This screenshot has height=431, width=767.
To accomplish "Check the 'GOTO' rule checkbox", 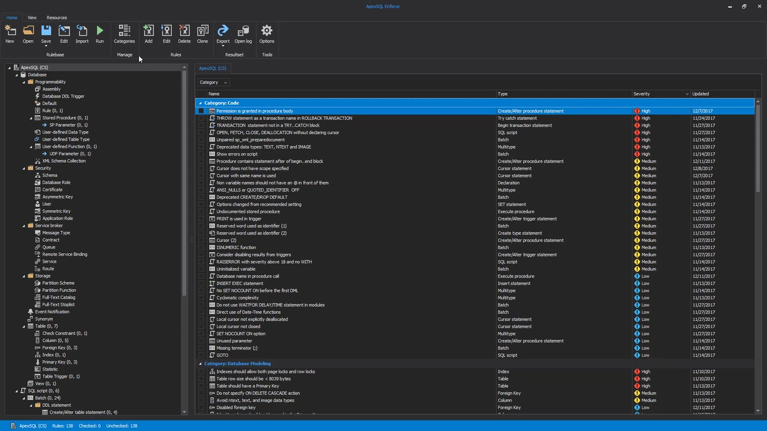I will pyautogui.click(x=202, y=355).
